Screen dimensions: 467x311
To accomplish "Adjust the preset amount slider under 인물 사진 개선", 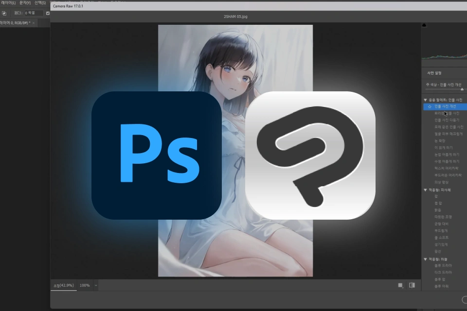I will 462,89.
